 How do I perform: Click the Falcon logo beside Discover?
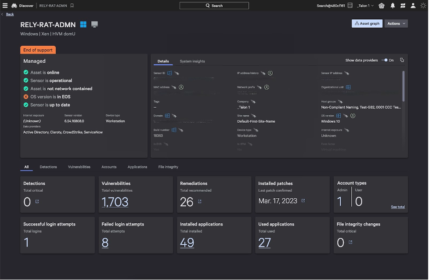(14, 5)
